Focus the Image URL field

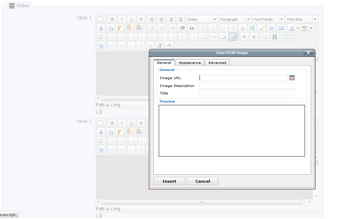point(243,78)
